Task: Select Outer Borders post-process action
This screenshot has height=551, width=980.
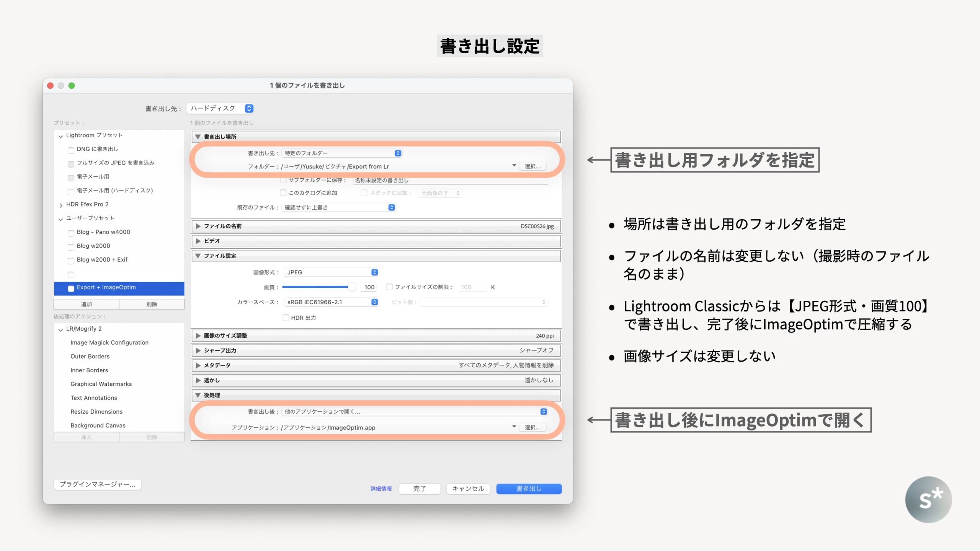Action: (90, 356)
